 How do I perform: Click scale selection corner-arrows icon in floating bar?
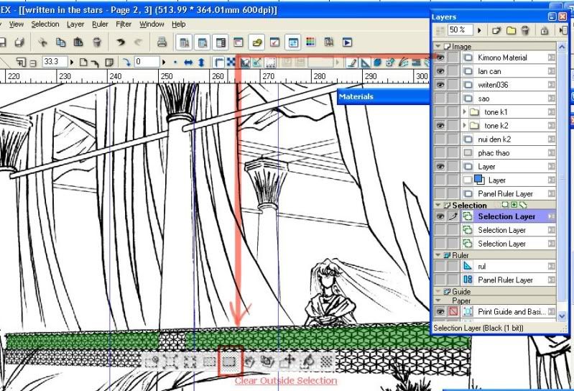[x=170, y=362]
